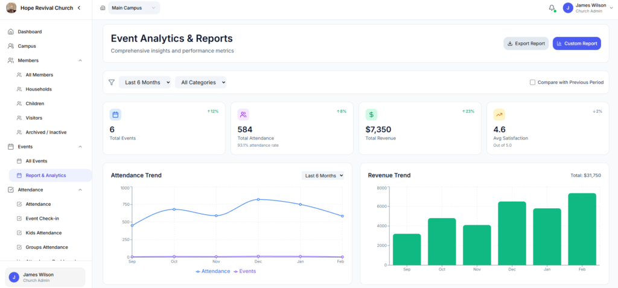Image resolution: width=618 pixels, height=288 pixels.
Task: Click the Total: $31,750 label
Action: tap(585, 176)
